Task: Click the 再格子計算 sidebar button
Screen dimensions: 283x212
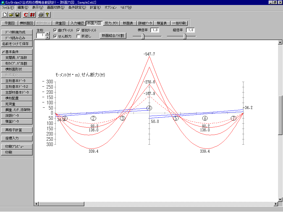Action: coord(17,130)
